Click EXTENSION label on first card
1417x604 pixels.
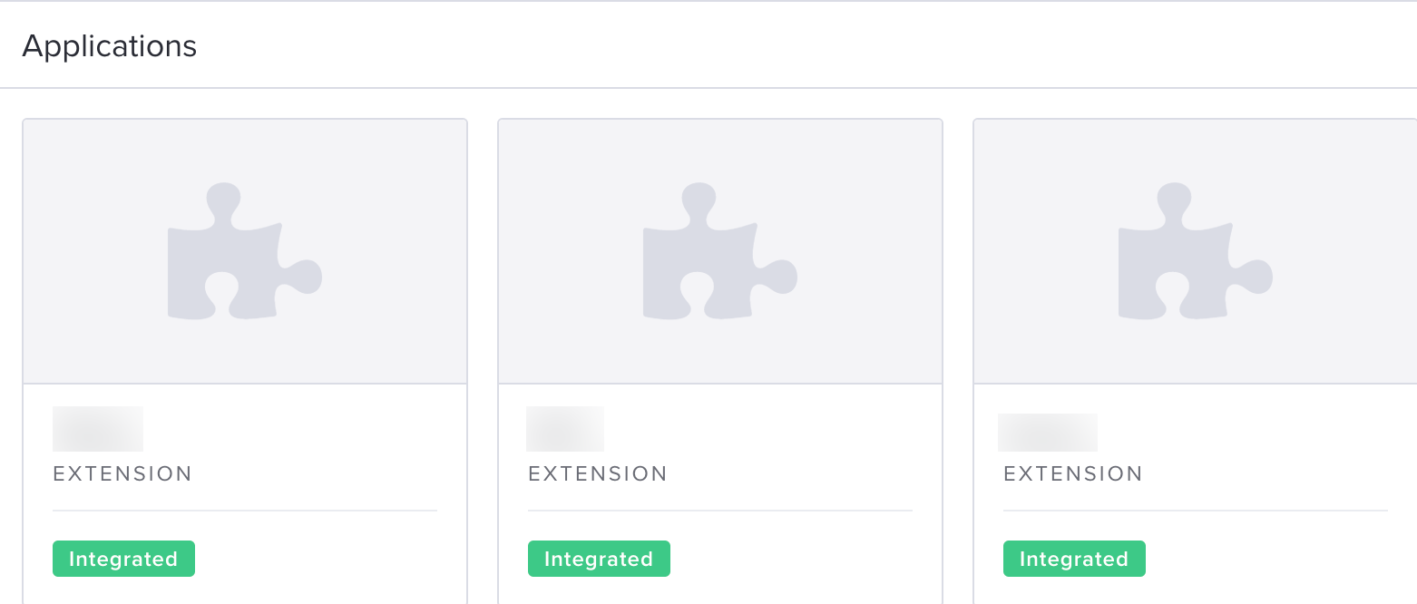pos(122,473)
